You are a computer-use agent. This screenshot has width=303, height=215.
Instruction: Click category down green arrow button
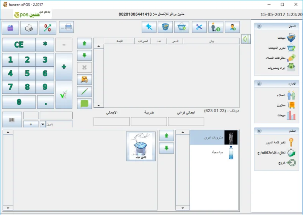[166, 148]
